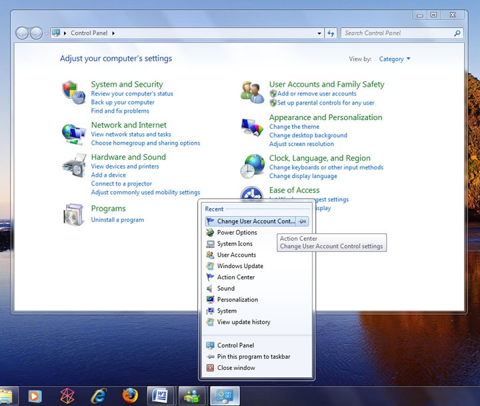Open the recent pages dropdown beside Forward
Image resolution: width=480 pixels, height=406 pixels.
pos(46,33)
